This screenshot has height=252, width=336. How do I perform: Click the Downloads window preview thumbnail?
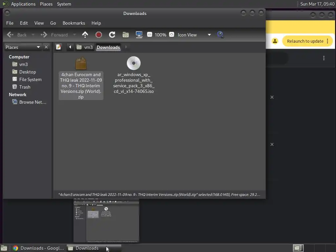pyautogui.click(x=106, y=220)
